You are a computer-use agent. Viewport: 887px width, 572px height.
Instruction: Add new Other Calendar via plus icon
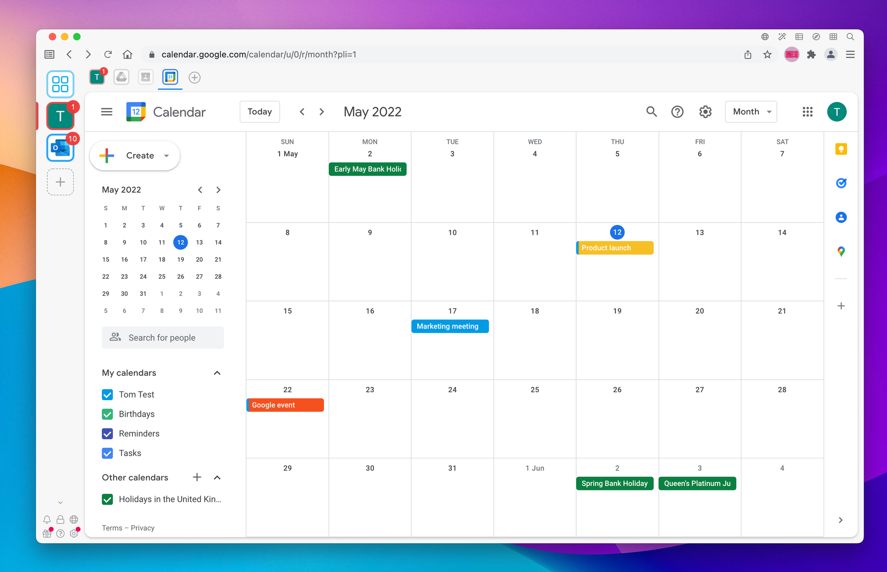[198, 477]
